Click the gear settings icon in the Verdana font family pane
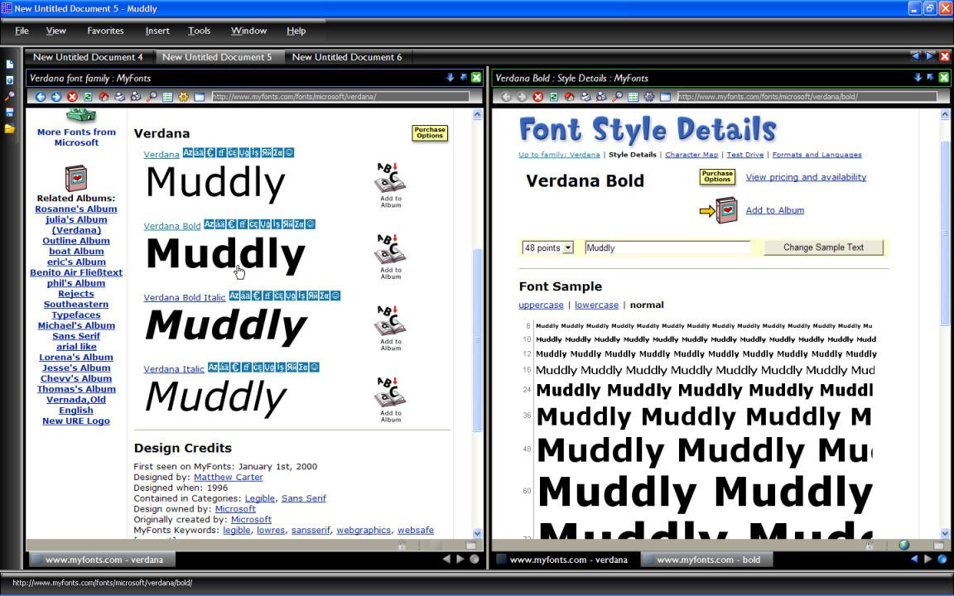This screenshot has height=596, width=954. [x=183, y=97]
